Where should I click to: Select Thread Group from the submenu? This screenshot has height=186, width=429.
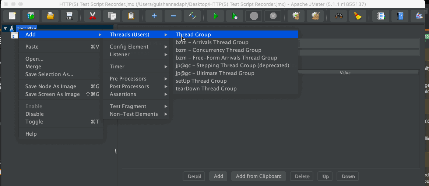(x=234, y=35)
